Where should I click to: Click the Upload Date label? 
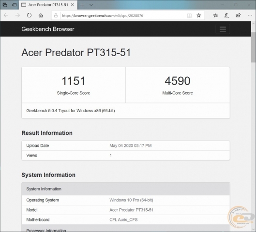point(38,145)
